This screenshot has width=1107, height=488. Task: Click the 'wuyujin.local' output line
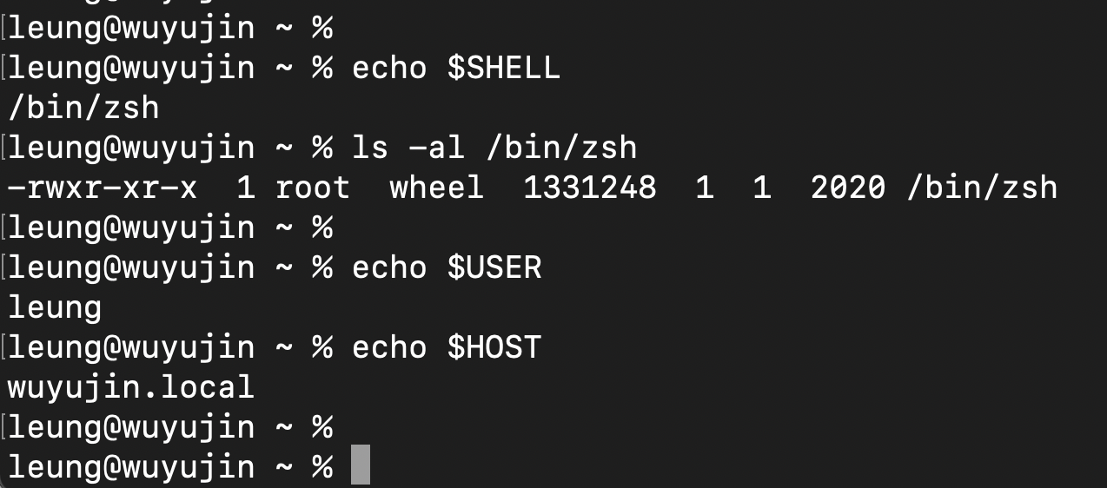click(x=130, y=387)
